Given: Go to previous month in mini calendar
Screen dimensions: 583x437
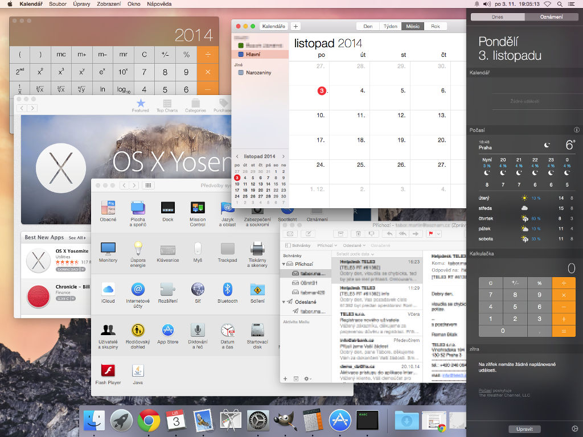Looking at the screenshot, I should tap(237, 156).
